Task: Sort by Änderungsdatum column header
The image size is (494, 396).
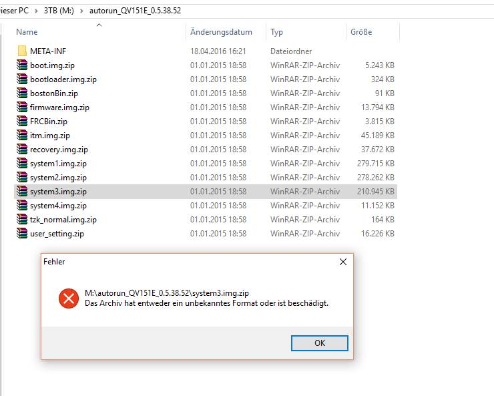Action: click(221, 32)
